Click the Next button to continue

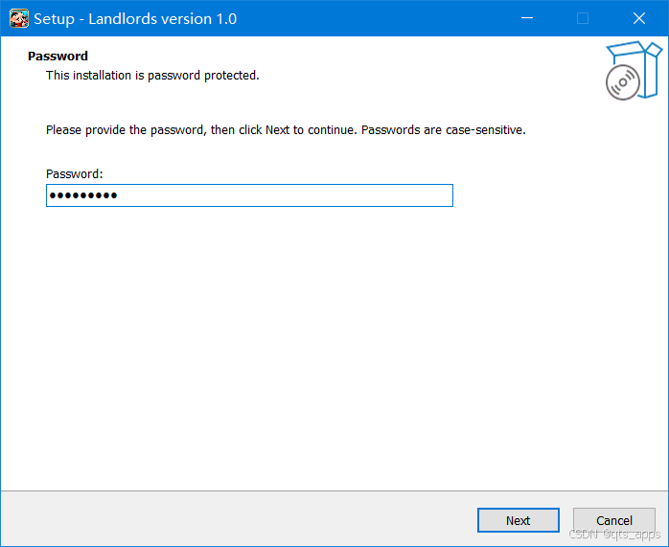(x=518, y=520)
